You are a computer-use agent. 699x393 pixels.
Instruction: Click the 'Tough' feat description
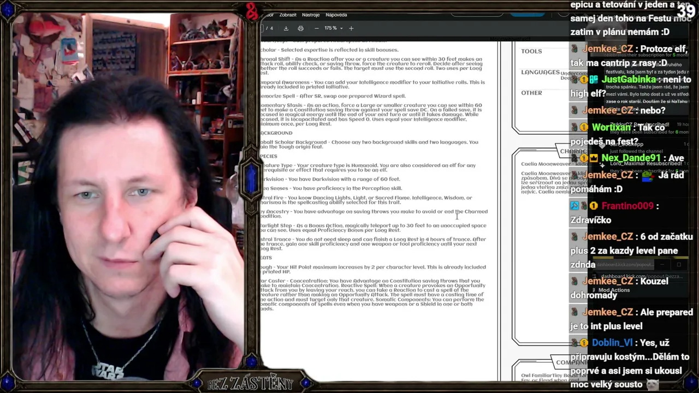(373, 270)
